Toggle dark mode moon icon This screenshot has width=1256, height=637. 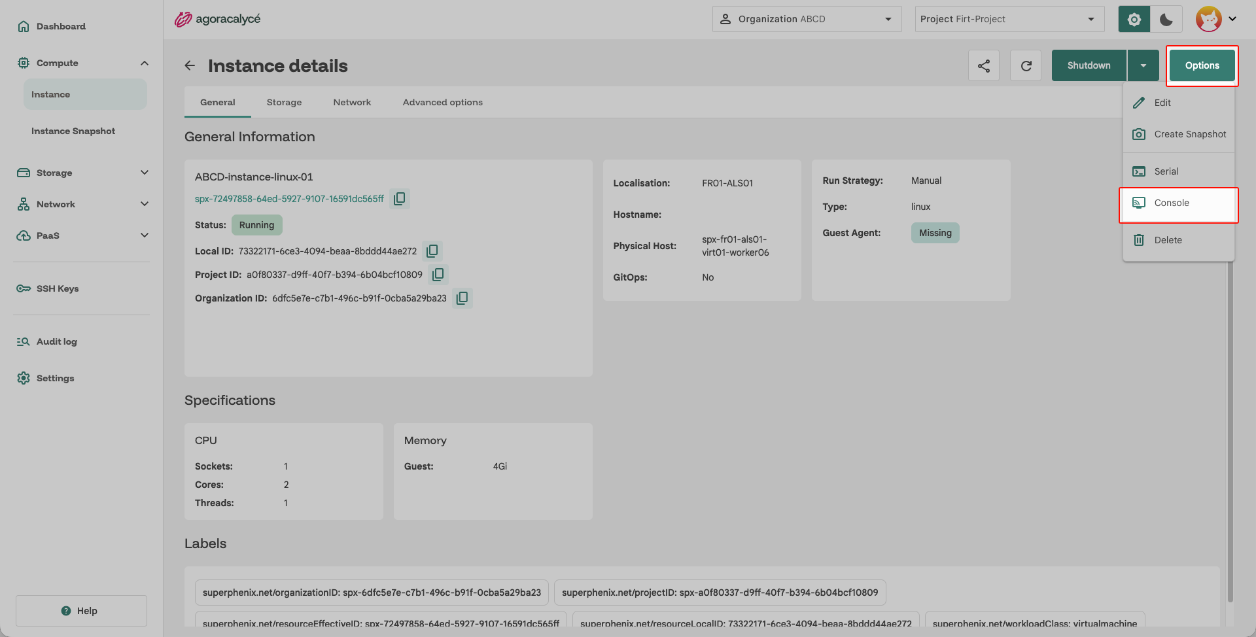[x=1166, y=19]
